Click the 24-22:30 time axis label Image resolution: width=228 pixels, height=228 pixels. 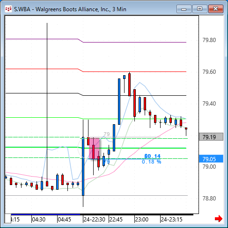tap(94, 220)
